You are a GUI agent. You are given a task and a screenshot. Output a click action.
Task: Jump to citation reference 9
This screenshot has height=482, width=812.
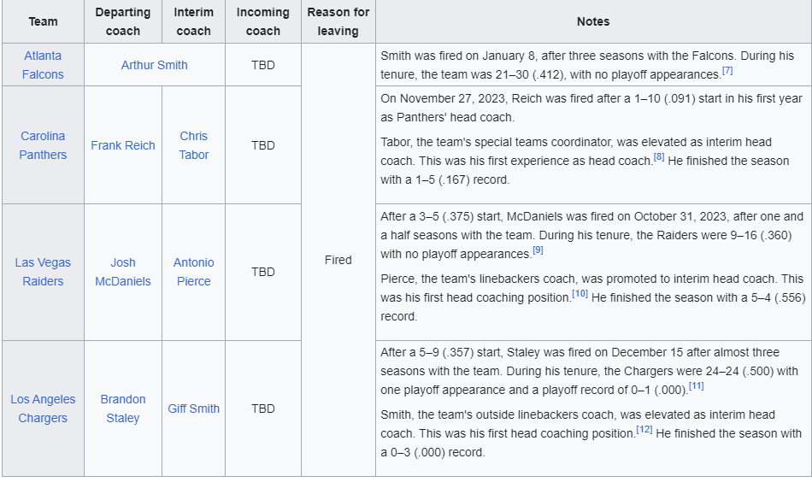point(538,250)
